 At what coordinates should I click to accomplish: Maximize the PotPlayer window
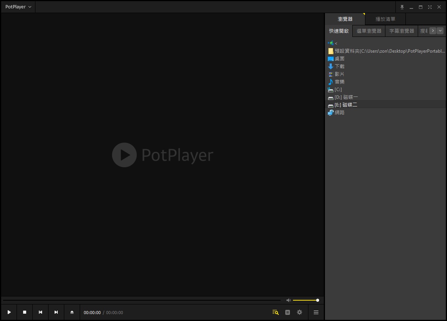[420, 7]
